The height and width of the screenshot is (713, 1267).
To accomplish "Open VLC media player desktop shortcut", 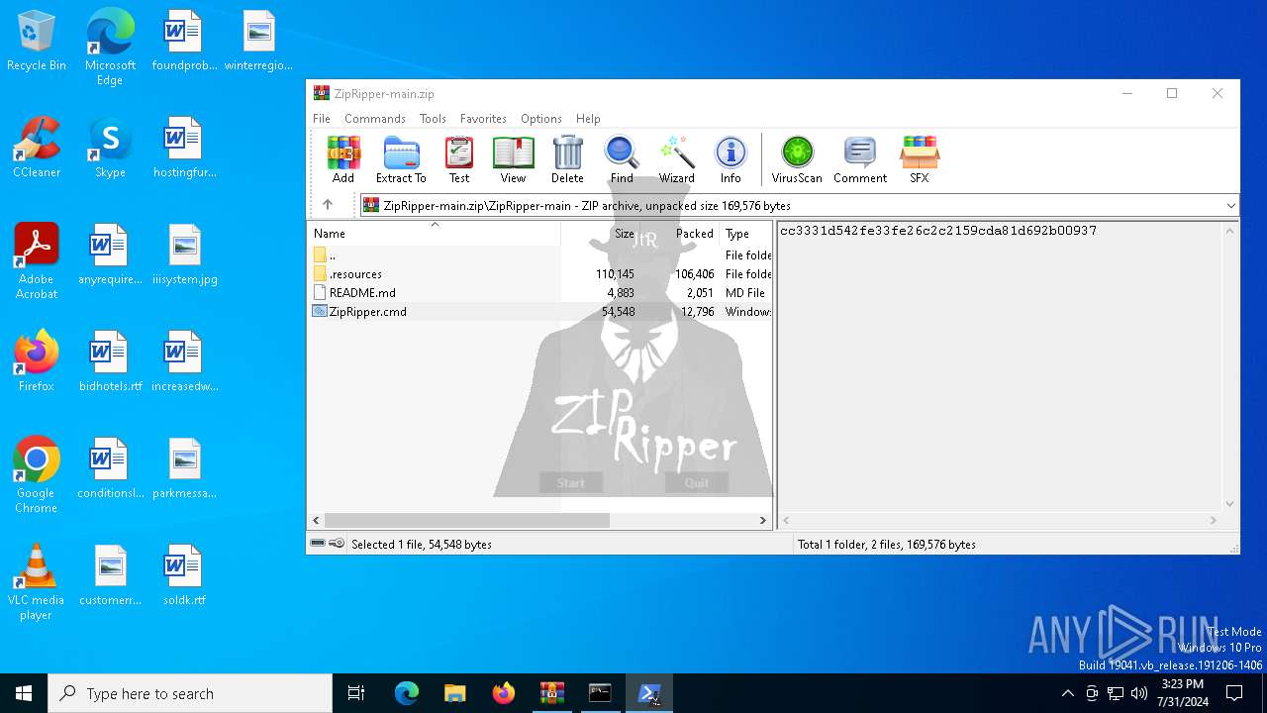I will click(x=37, y=582).
